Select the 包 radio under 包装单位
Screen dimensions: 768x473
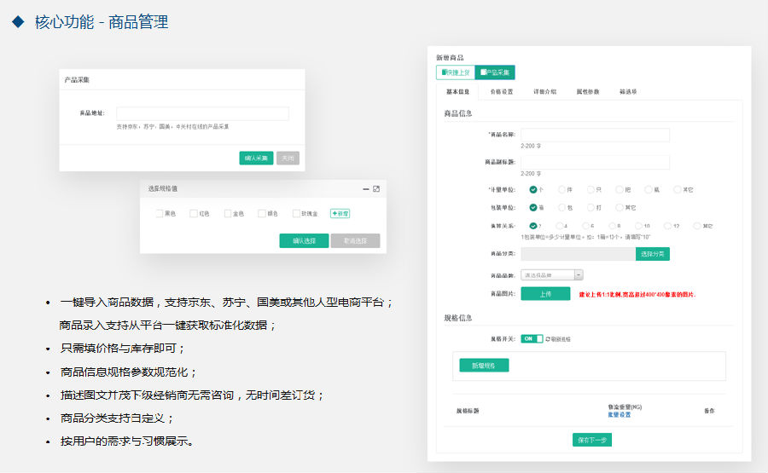click(x=561, y=207)
